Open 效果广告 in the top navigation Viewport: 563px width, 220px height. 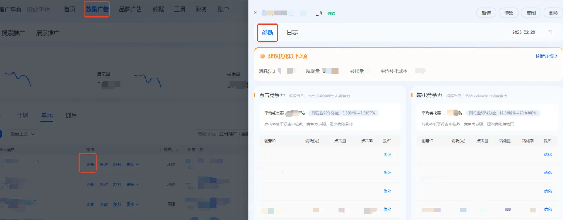(97, 9)
